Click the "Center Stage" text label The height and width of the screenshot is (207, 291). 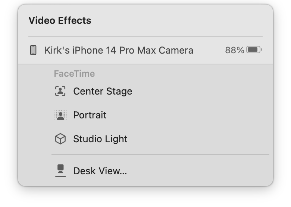tap(103, 91)
